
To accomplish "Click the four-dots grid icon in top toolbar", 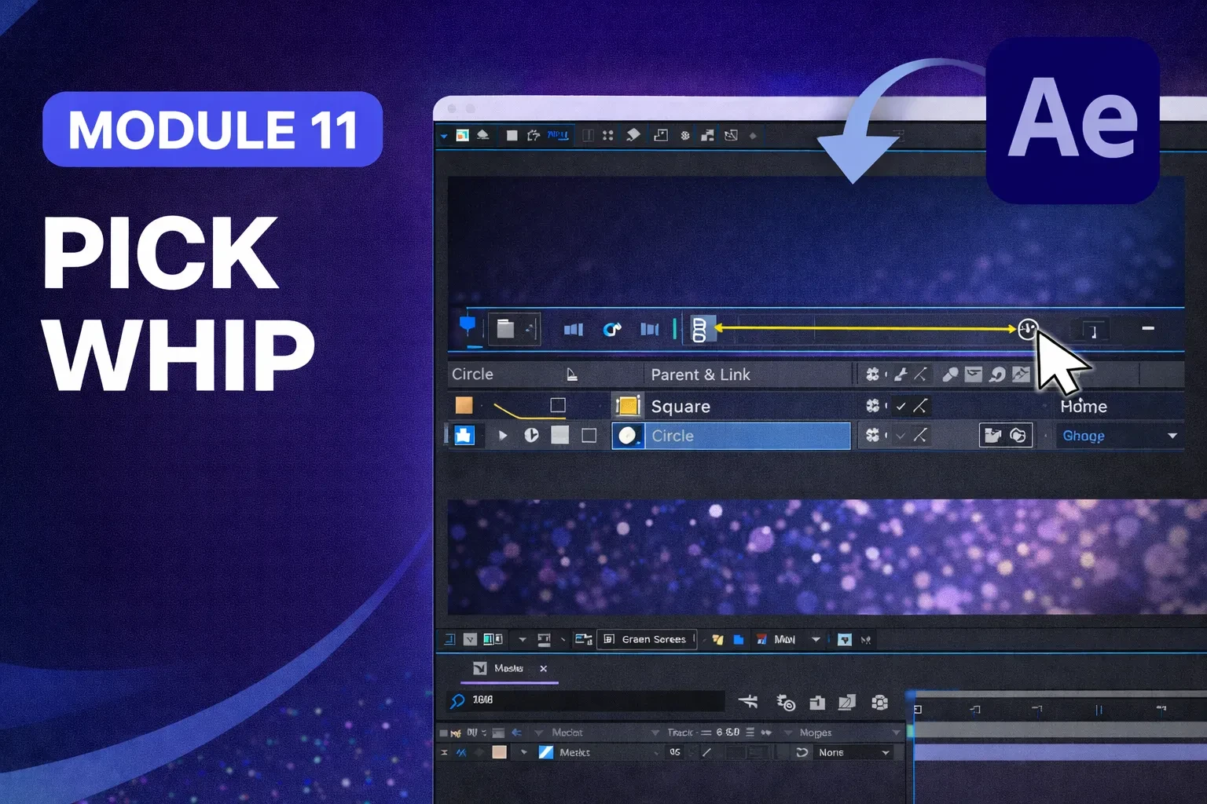I will point(607,135).
